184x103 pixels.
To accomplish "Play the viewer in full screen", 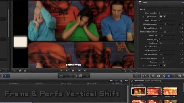I will tap(125, 70).
